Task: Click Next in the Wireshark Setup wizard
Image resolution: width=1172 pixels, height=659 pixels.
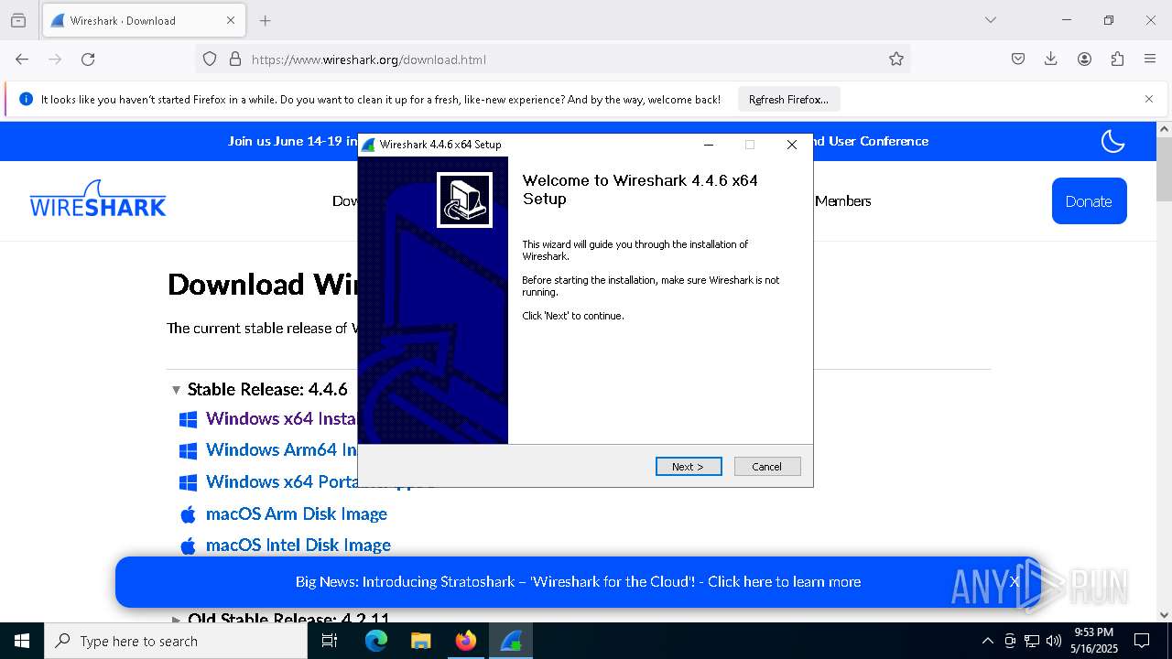Action: click(x=689, y=467)
